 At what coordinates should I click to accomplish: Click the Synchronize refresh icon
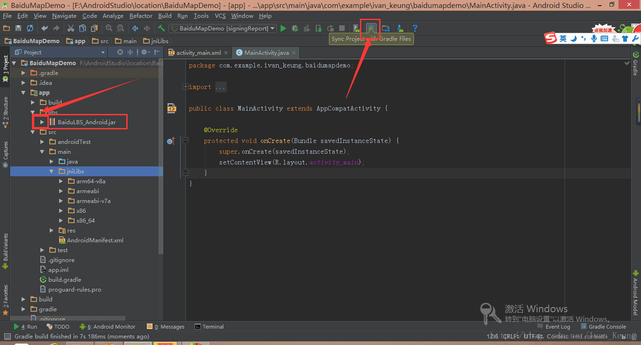point(30,28)
